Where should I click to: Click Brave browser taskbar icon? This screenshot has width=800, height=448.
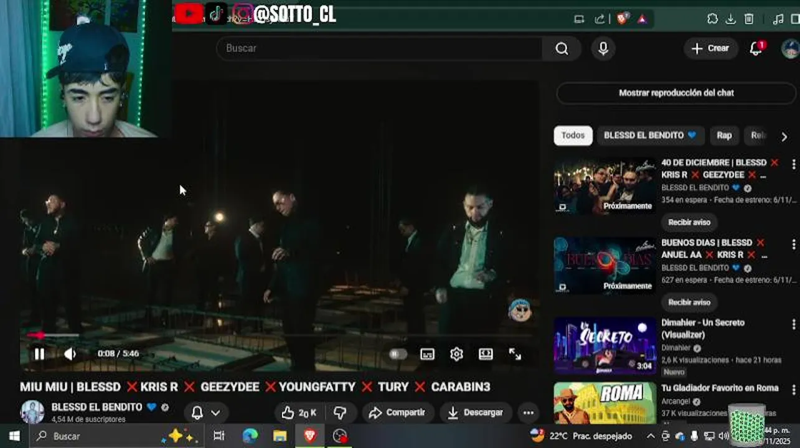click(x=310, y=436)
